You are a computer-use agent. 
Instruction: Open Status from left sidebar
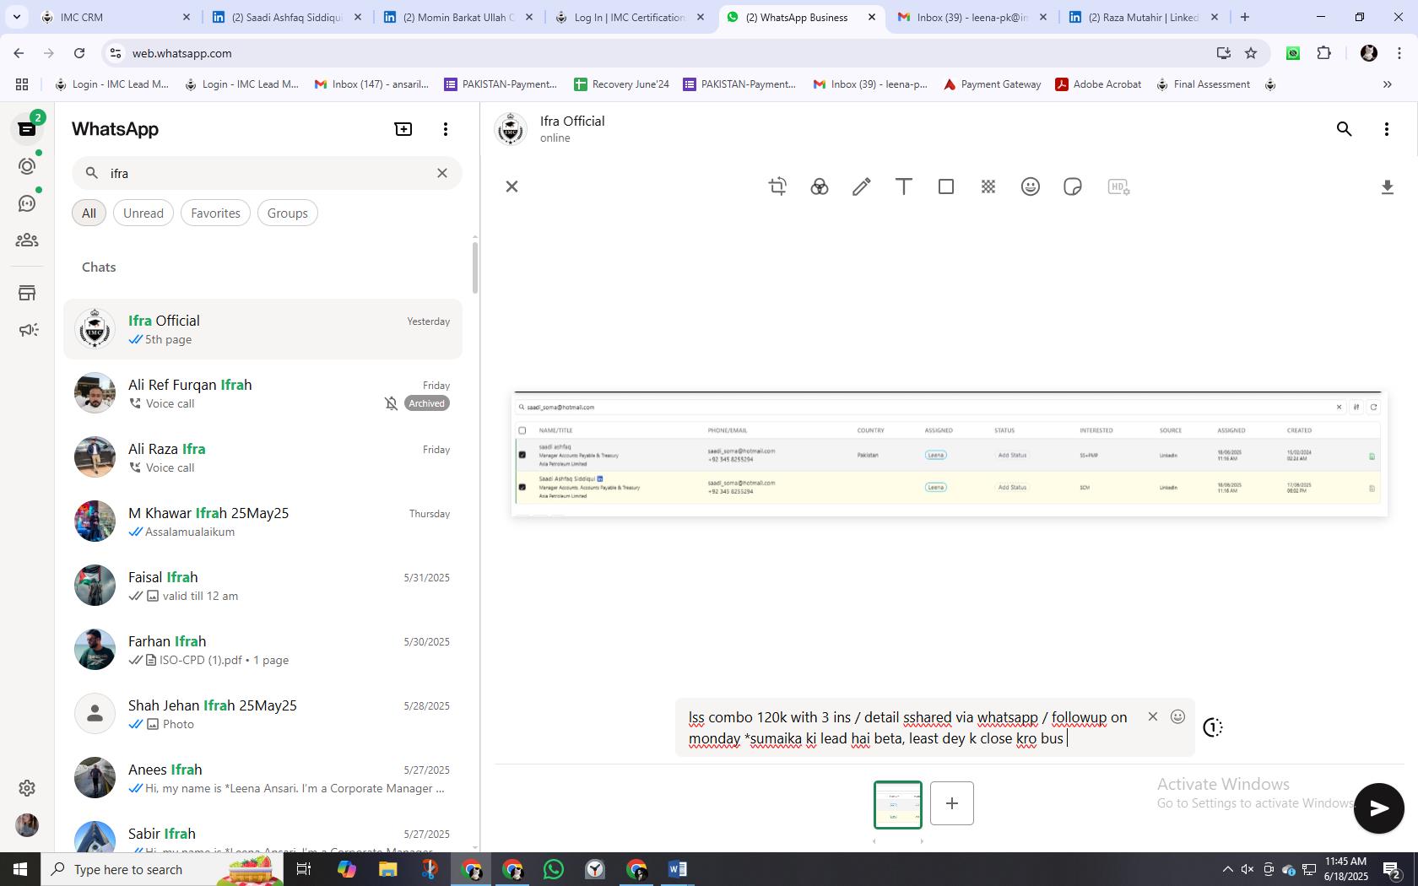27,166
